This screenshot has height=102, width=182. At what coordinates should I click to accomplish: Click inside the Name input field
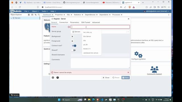point(100,27)
